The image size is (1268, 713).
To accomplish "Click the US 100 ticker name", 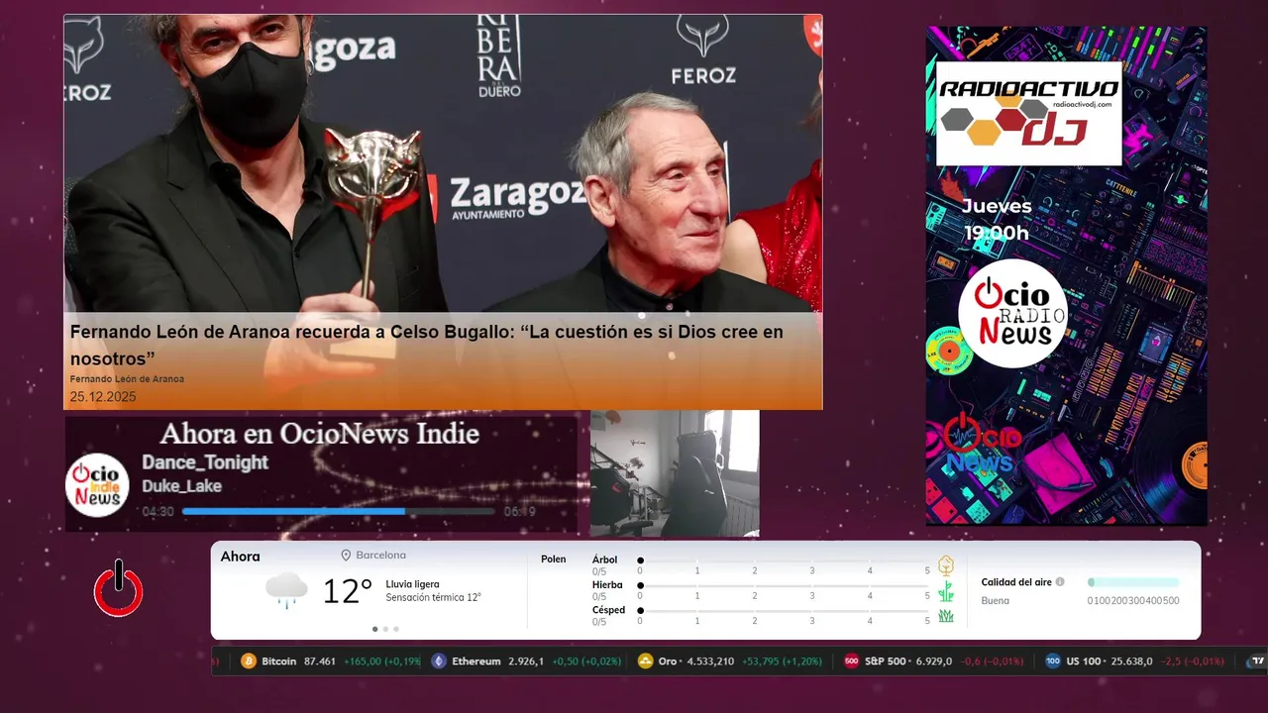I will [x=1083, y=662].
